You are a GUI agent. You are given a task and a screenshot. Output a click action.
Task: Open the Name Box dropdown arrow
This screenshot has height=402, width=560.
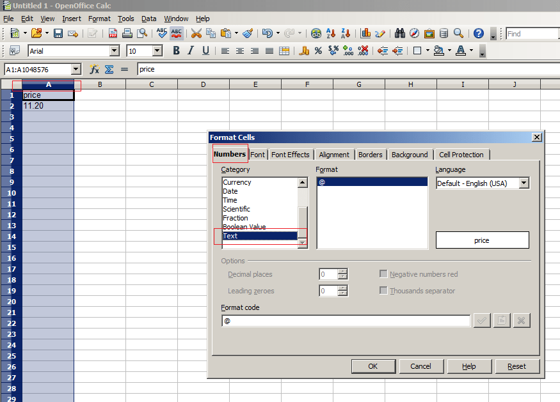tap(76, 69)
